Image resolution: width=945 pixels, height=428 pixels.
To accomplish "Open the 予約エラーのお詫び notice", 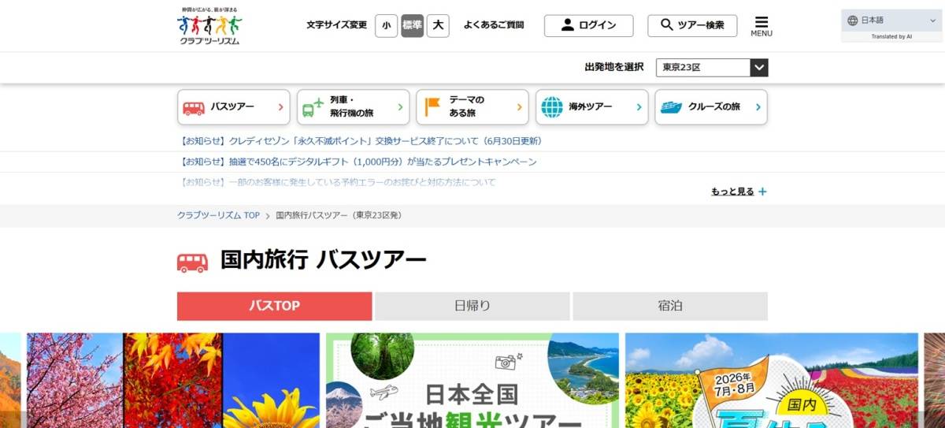I will tap(338, 182).
